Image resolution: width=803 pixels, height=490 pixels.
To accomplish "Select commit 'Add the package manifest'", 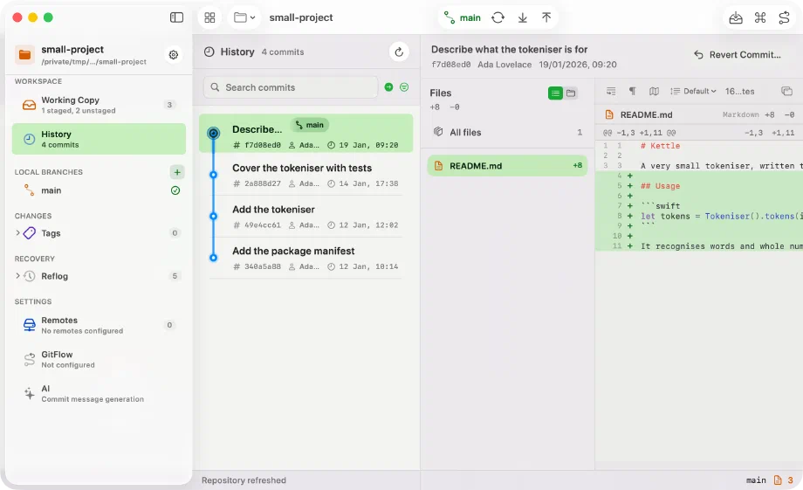I will (x=306, y=258).
